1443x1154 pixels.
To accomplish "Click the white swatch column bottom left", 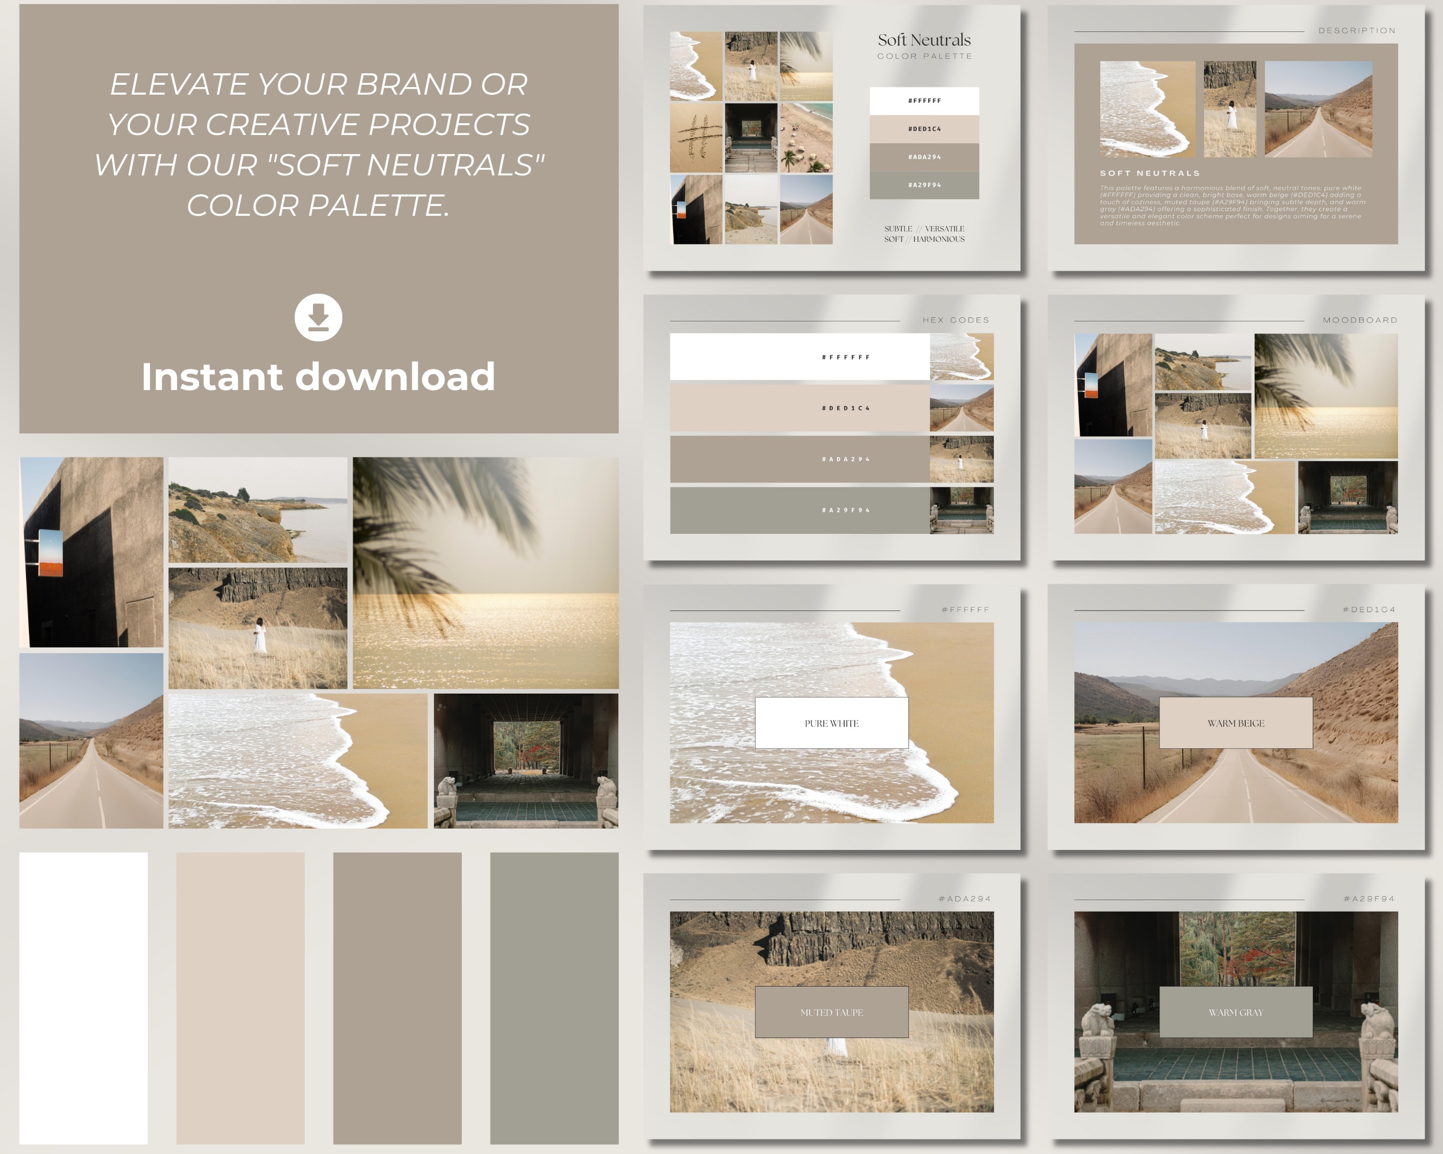I will pos(83,997).
